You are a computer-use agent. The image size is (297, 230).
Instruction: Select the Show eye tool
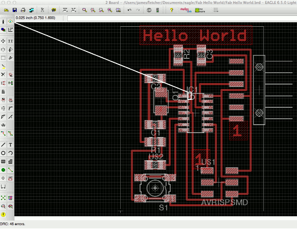(10, 22)
